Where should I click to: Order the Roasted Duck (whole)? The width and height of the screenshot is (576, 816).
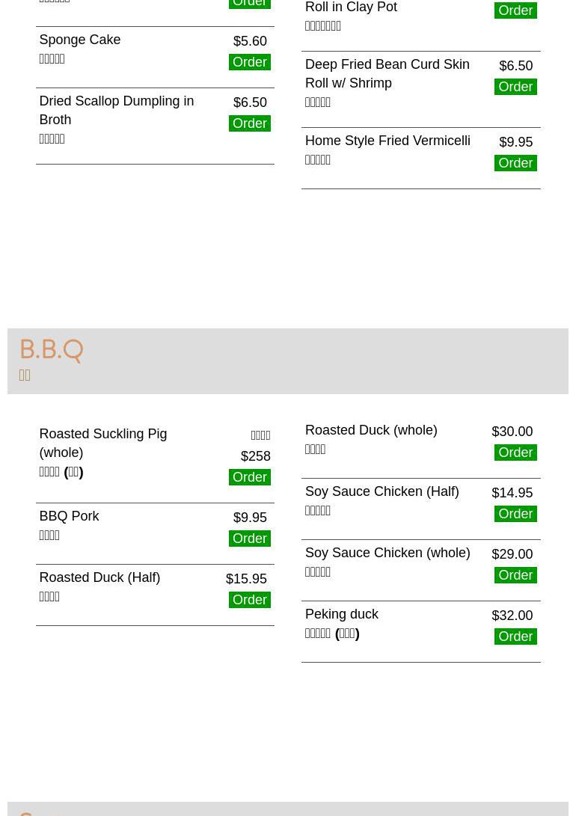pos(515,453)
